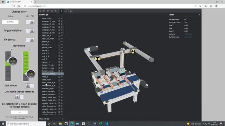Click the Volume Calculate link
Image resolution: width=225 pixels, height=126 pixels.
[x=188, y=34]
